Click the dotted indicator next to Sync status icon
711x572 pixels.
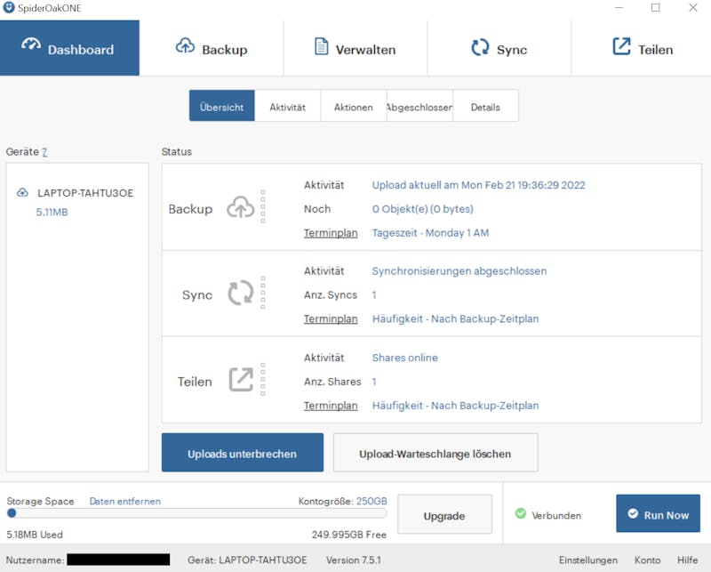pos(263,293)
